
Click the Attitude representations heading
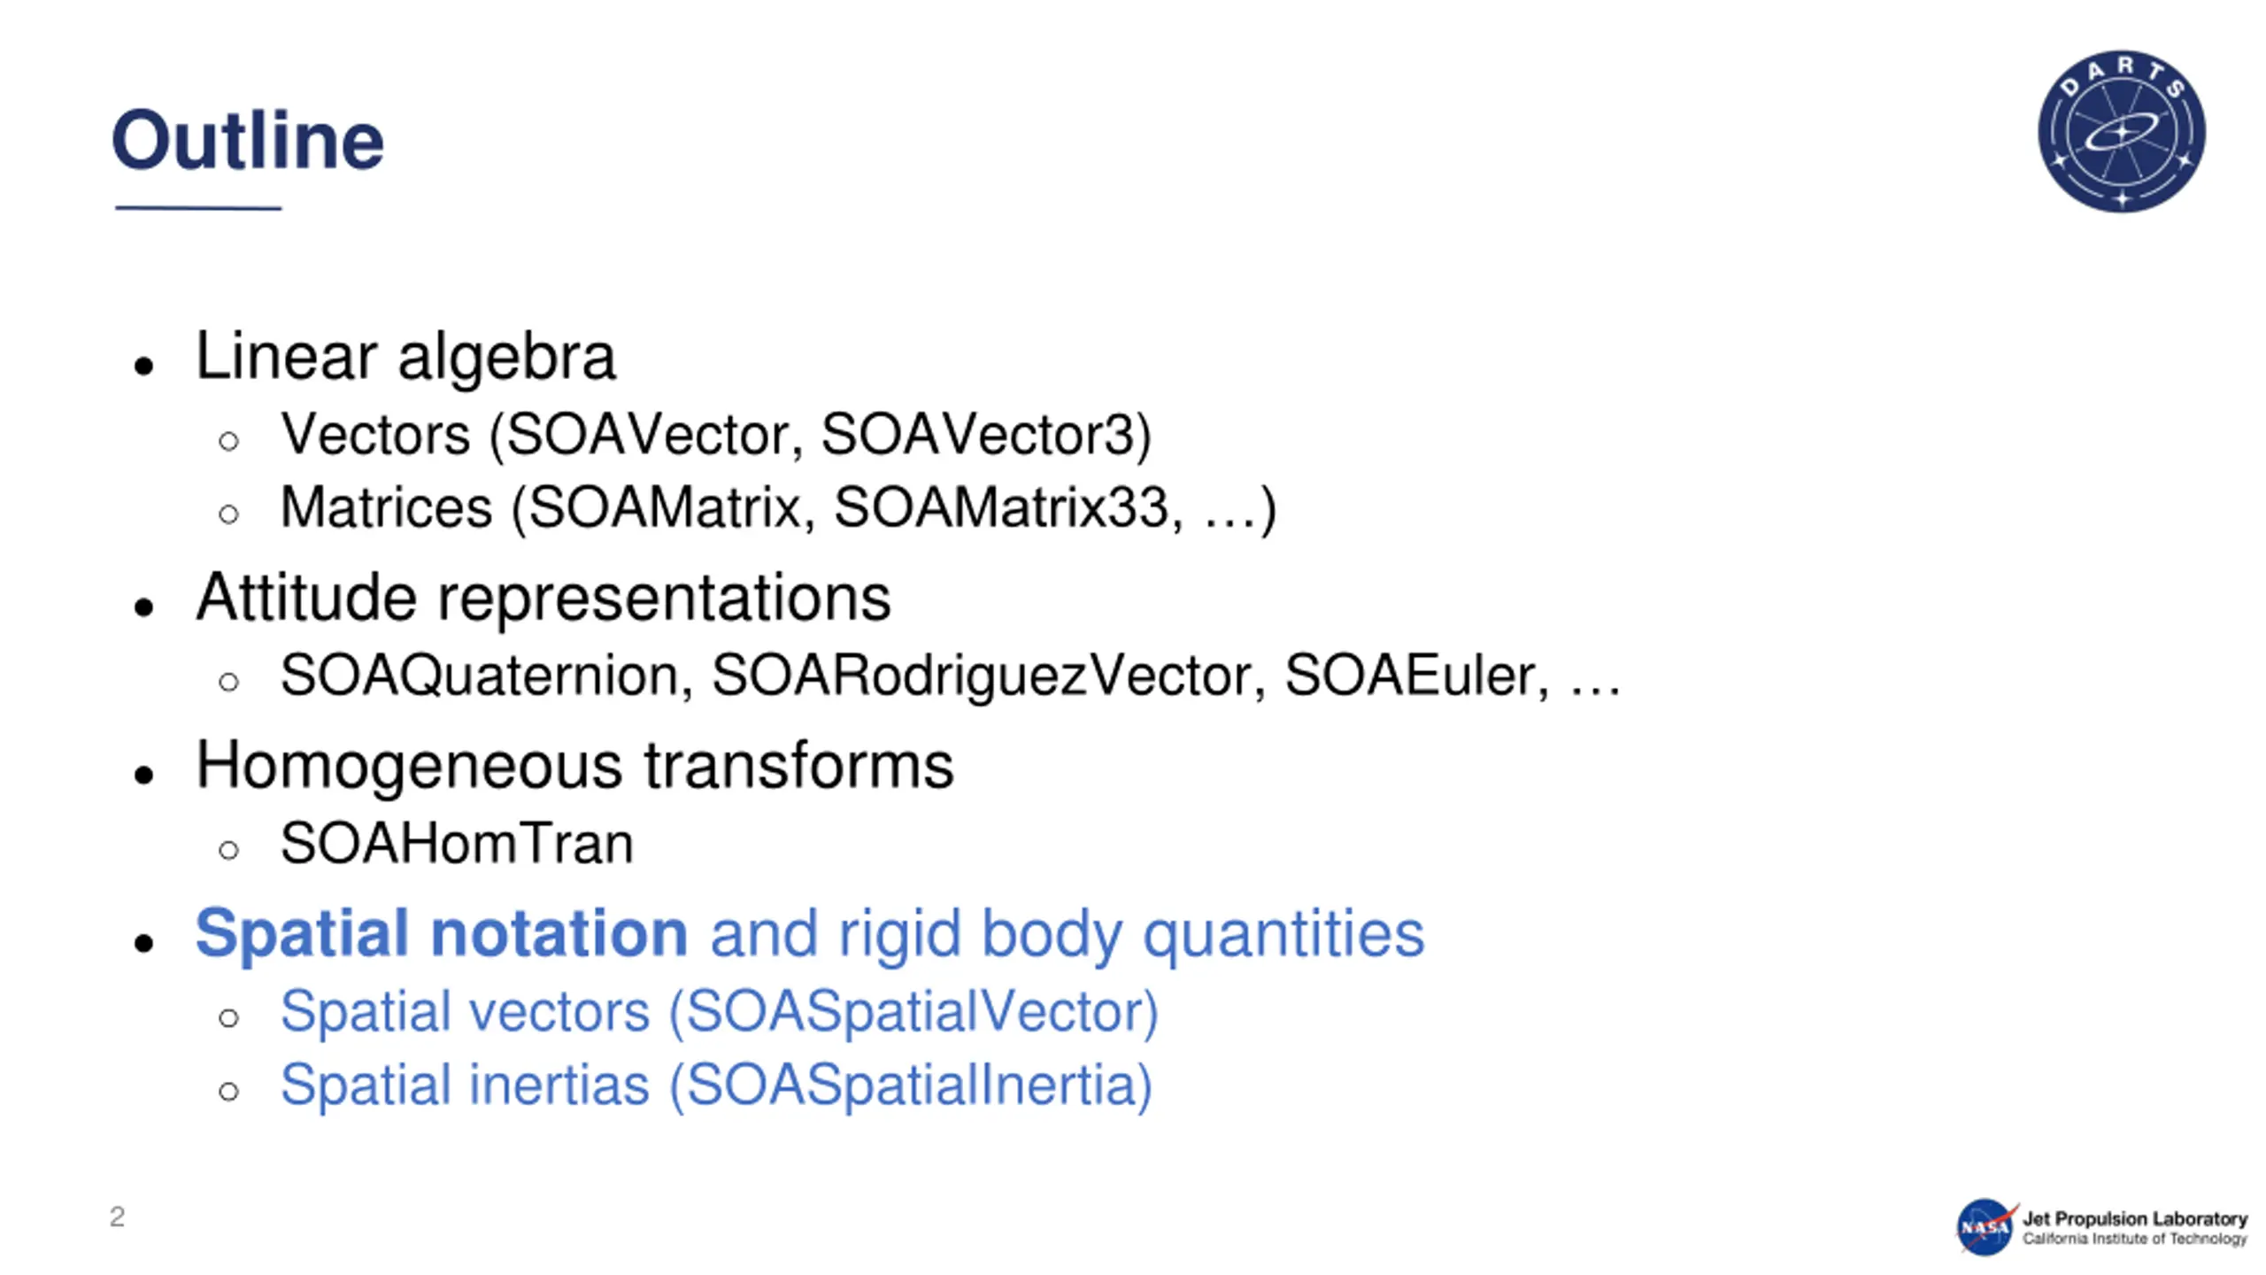tap(543, 598)
